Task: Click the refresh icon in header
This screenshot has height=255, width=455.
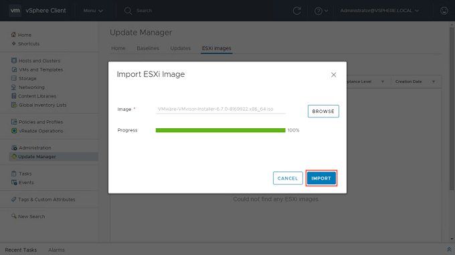Action: (x=296, y=11)
